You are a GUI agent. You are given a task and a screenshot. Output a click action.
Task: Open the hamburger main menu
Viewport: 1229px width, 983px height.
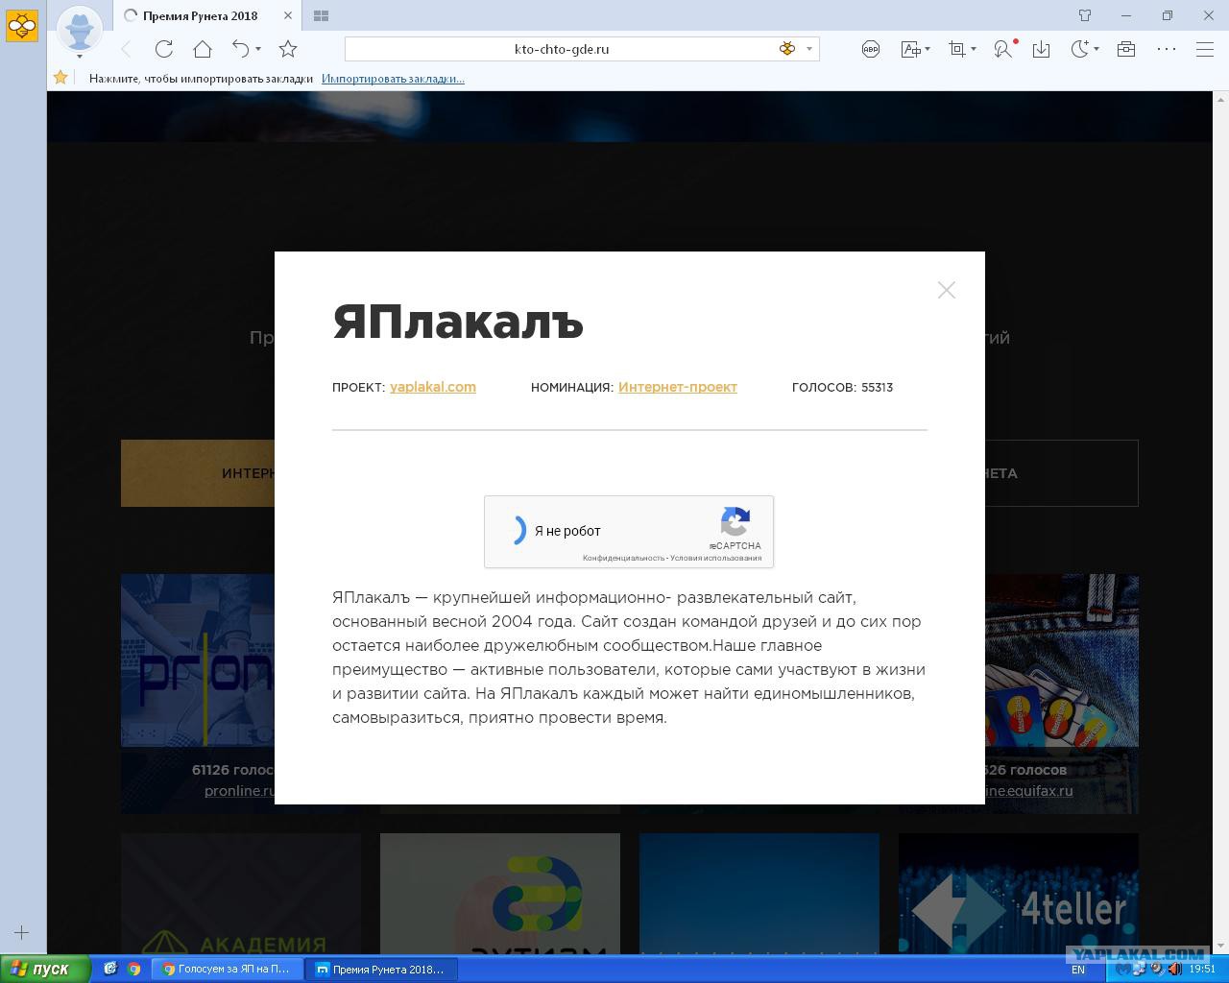pos(1205,49)
